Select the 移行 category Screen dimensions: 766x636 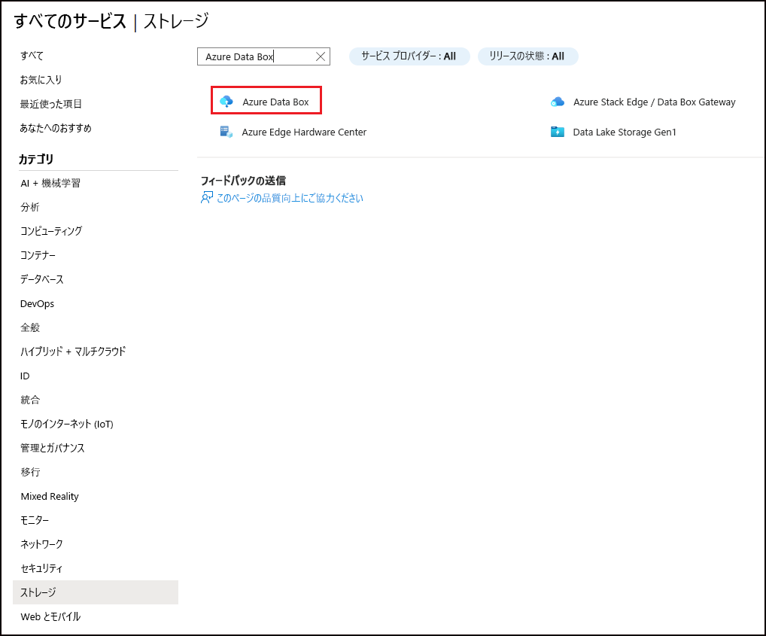tap(30, 472)
